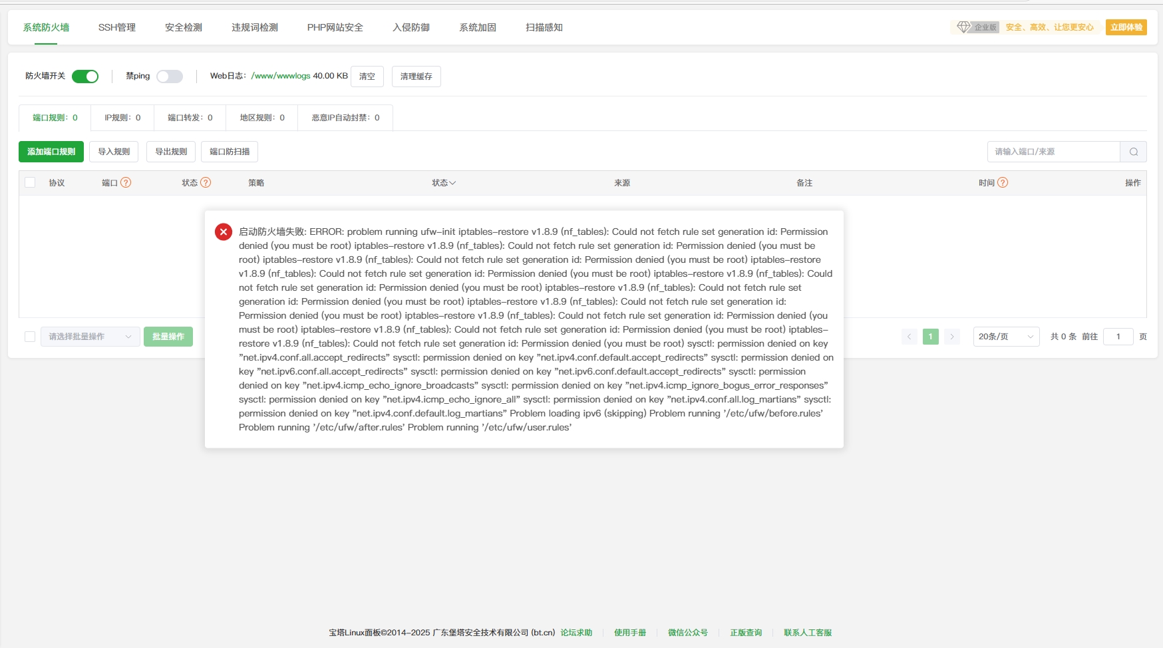Focus the 前往 page number field
Viewport: 1163px width, 648px height.
tap(1118, 337)
